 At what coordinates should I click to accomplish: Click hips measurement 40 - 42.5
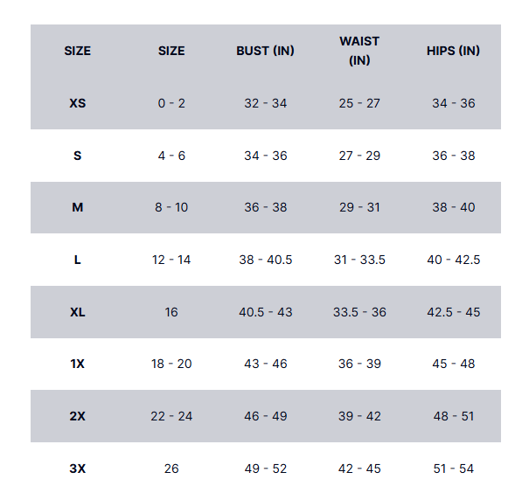[453, 260]
